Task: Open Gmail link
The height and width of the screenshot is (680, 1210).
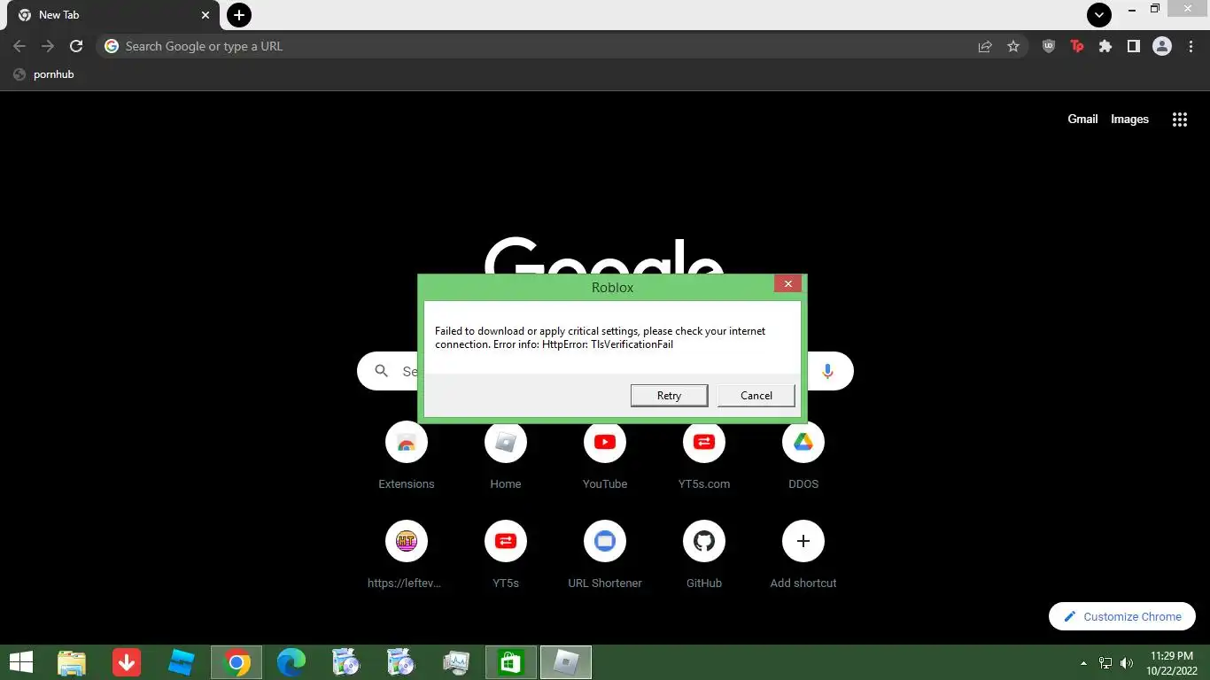Action: point(1082,119)
